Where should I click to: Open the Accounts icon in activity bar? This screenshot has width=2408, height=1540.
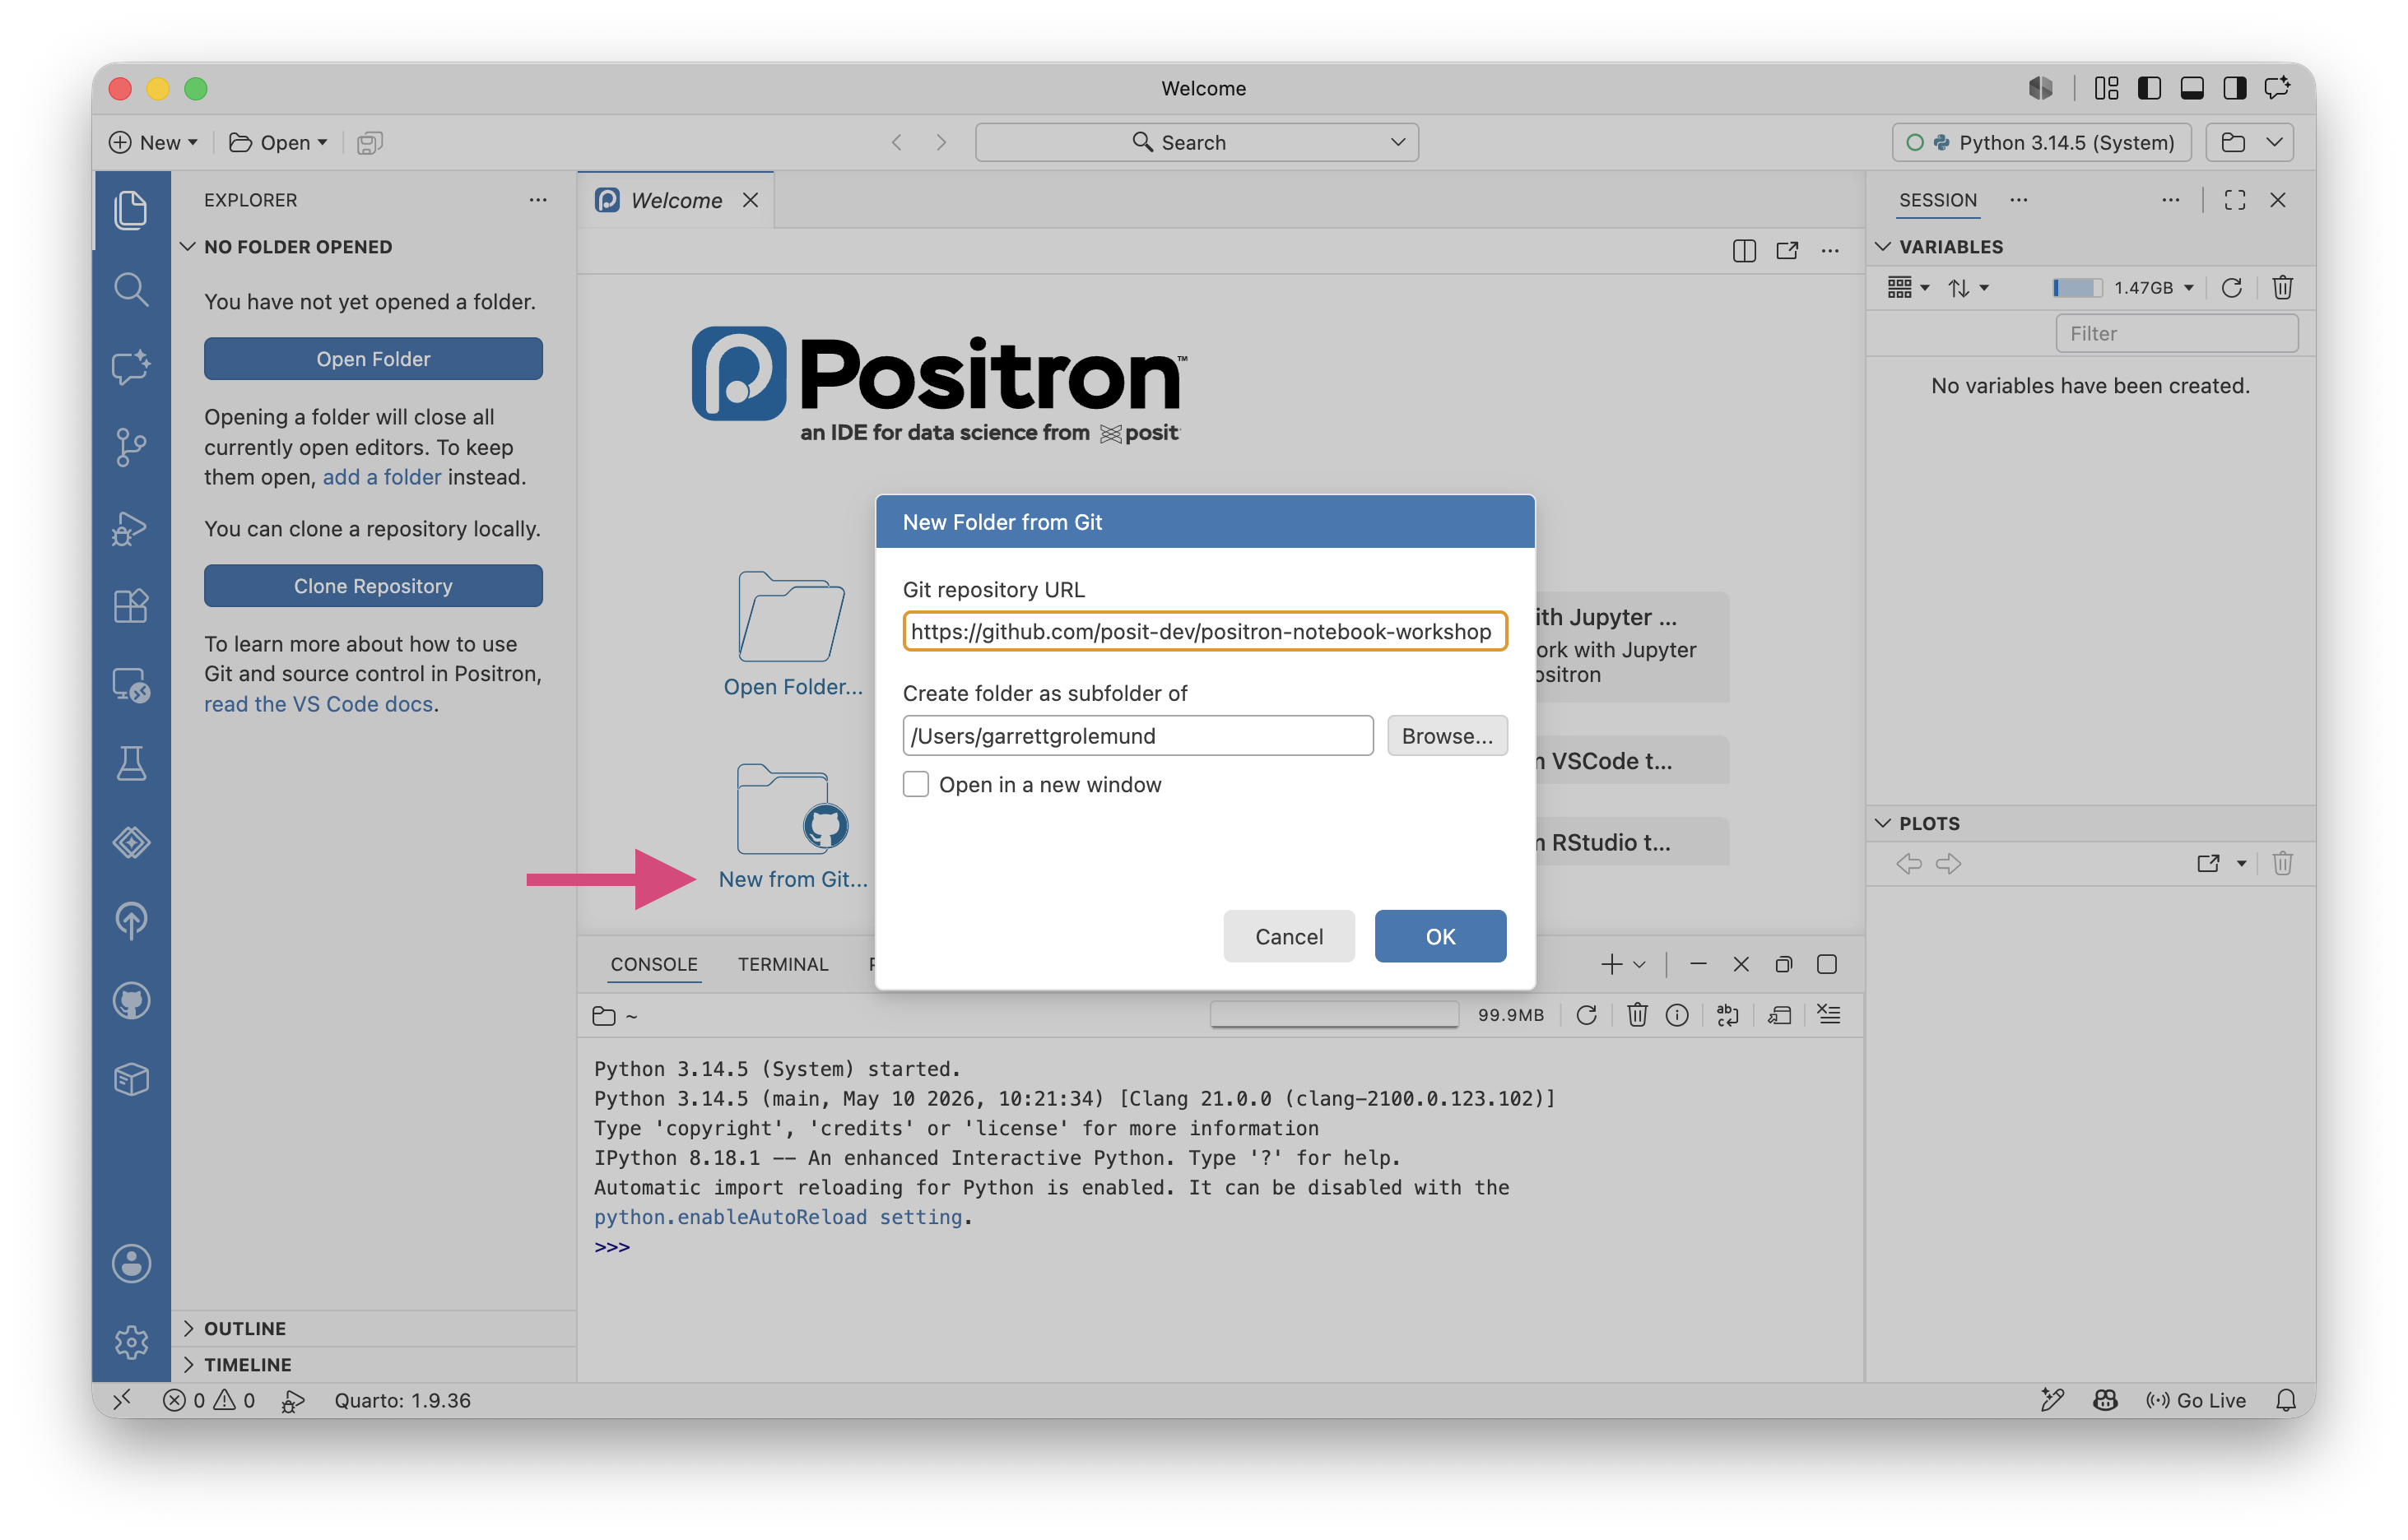(x=131, y=1263)
